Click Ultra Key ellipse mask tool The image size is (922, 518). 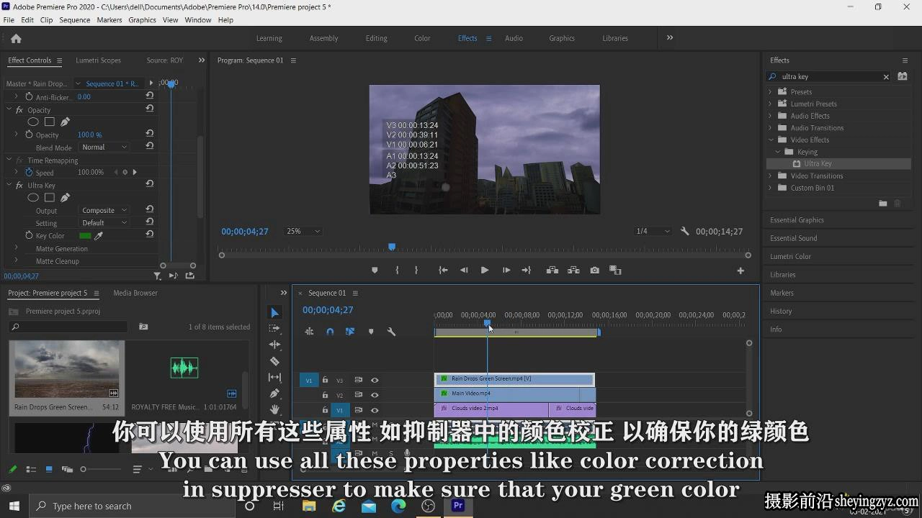coord(33,197)
